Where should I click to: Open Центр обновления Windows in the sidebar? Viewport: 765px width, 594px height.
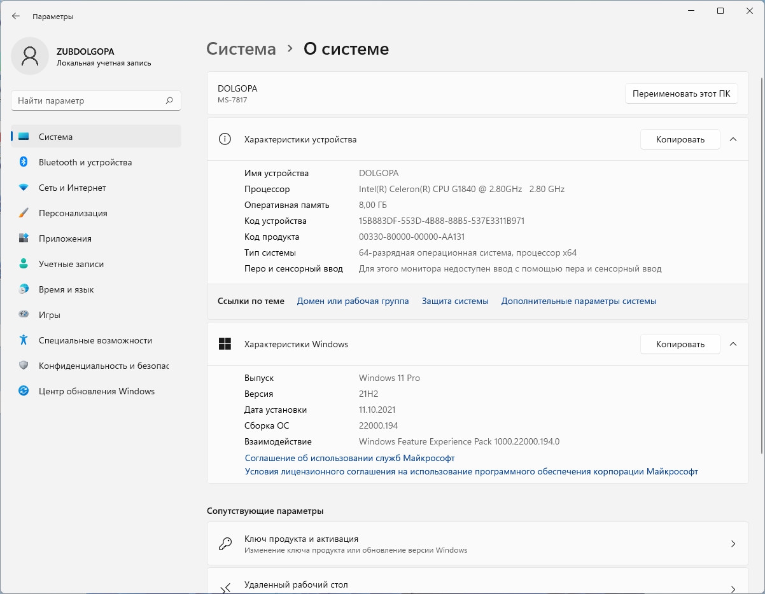tap(96, 391)
